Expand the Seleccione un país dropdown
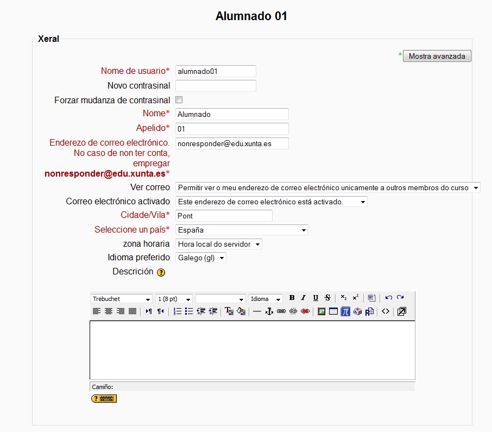This screenshot has width=492, height=432. pyautogui.click(x=242, y=230)
